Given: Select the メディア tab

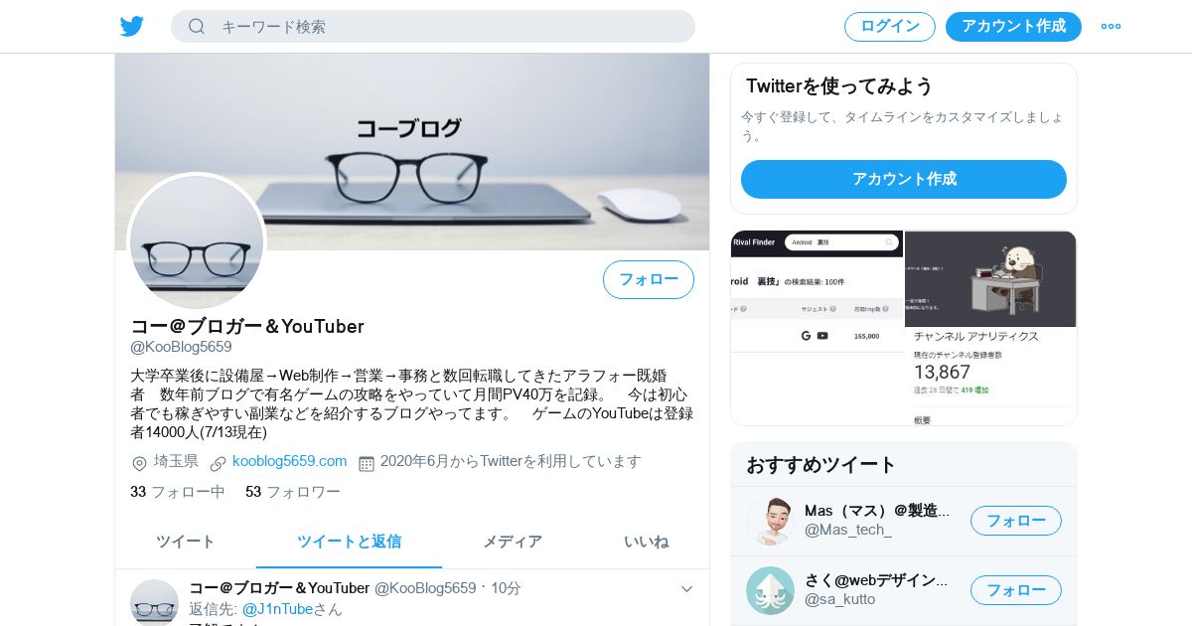Looking at the screenshot, I should (513, 542).
